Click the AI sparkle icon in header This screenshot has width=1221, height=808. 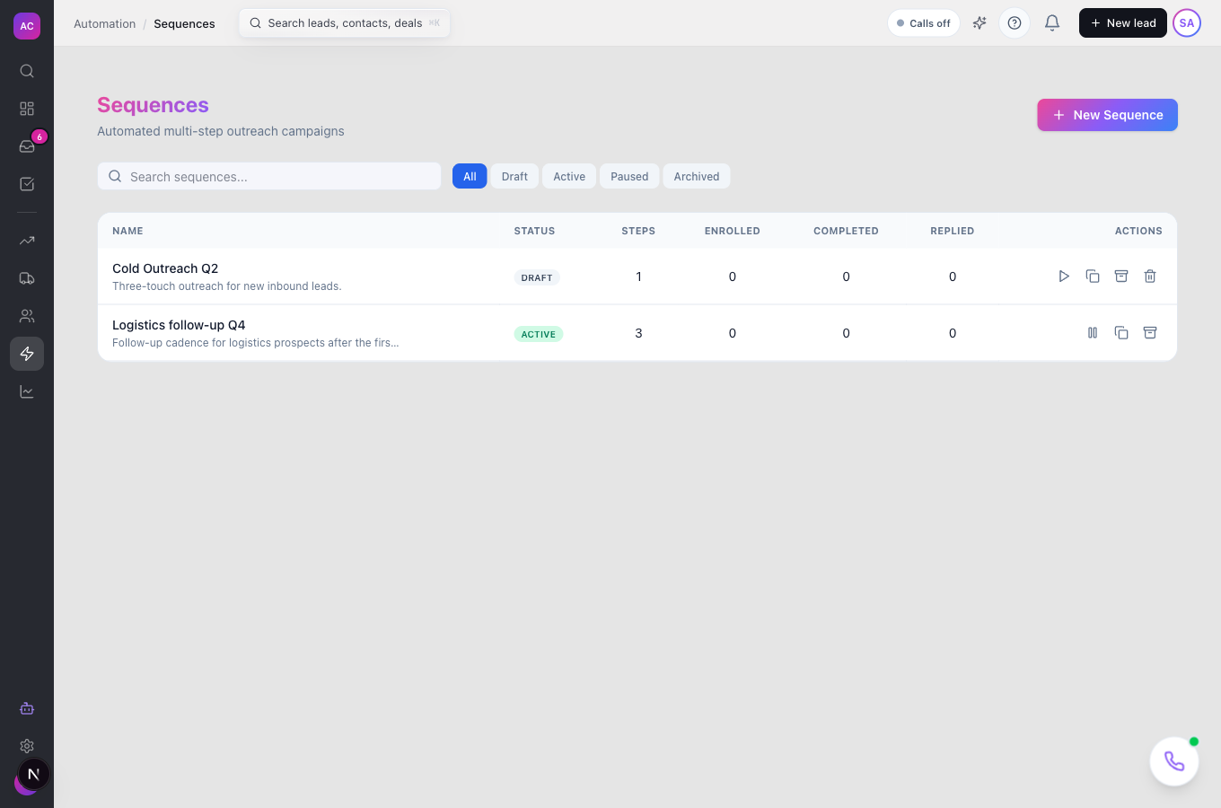coord(979,23)
